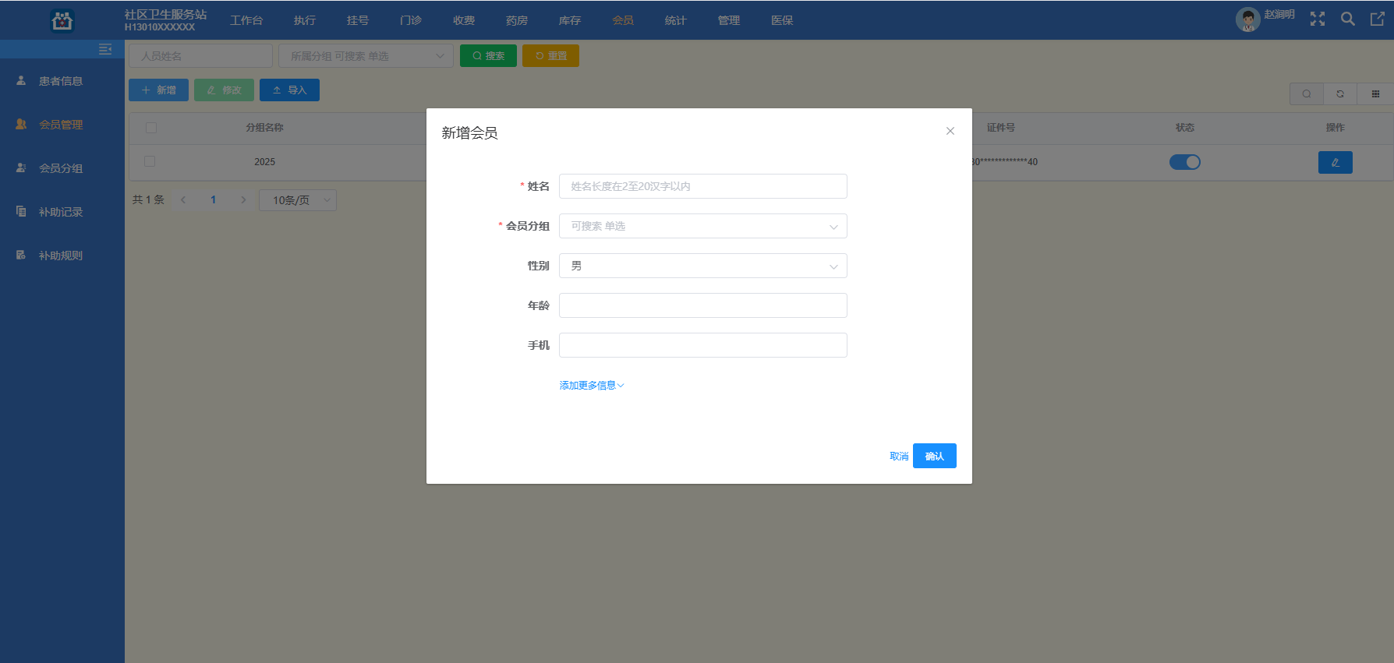
Task: Open the 10条/页 page size dropdown
Action: coord(298,200)
